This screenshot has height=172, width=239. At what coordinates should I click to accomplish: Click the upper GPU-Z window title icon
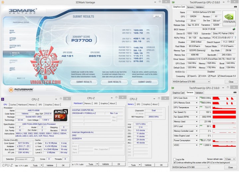point(173,2)
